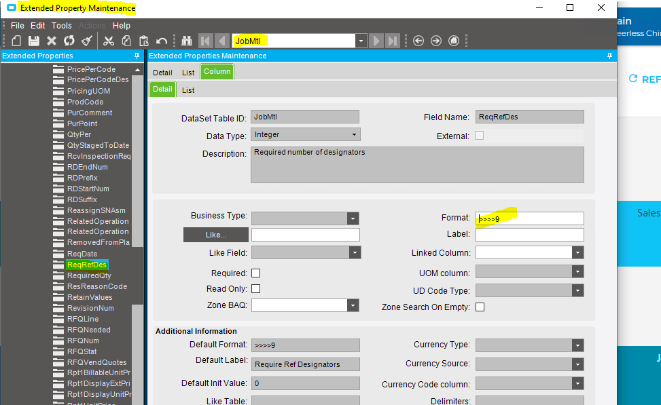Enable the Required checkbox
This screenshot has height=405, width=661.
point(256,273)
